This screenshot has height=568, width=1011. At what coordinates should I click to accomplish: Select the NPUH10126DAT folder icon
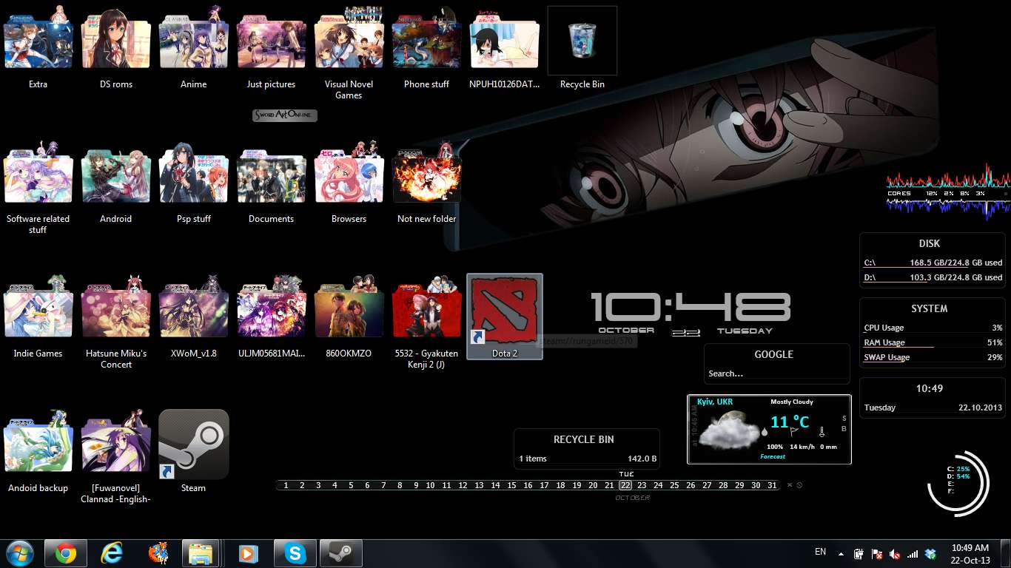pyautogui.click(x=504, y=38)
